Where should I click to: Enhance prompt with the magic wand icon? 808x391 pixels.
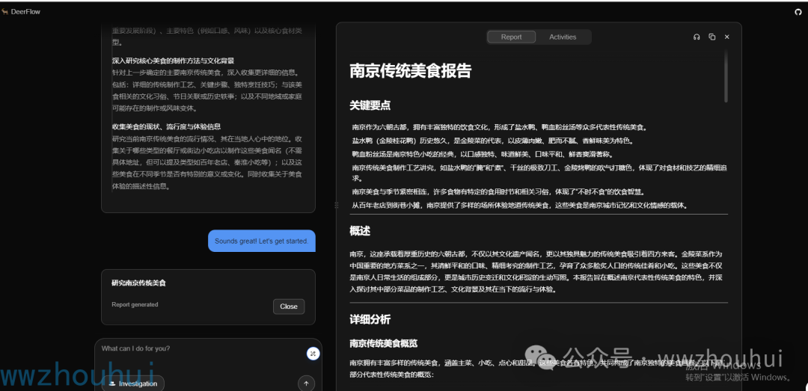313,354
